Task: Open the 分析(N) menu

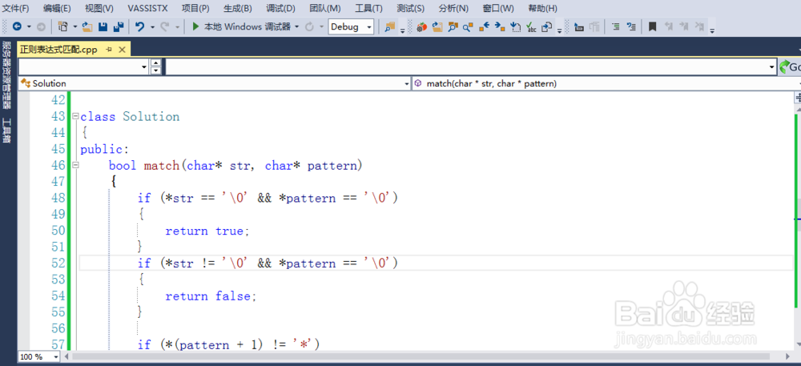Action: 453,8
